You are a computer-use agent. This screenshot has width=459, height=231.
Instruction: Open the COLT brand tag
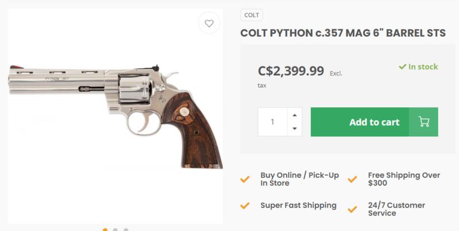(251, 15)
